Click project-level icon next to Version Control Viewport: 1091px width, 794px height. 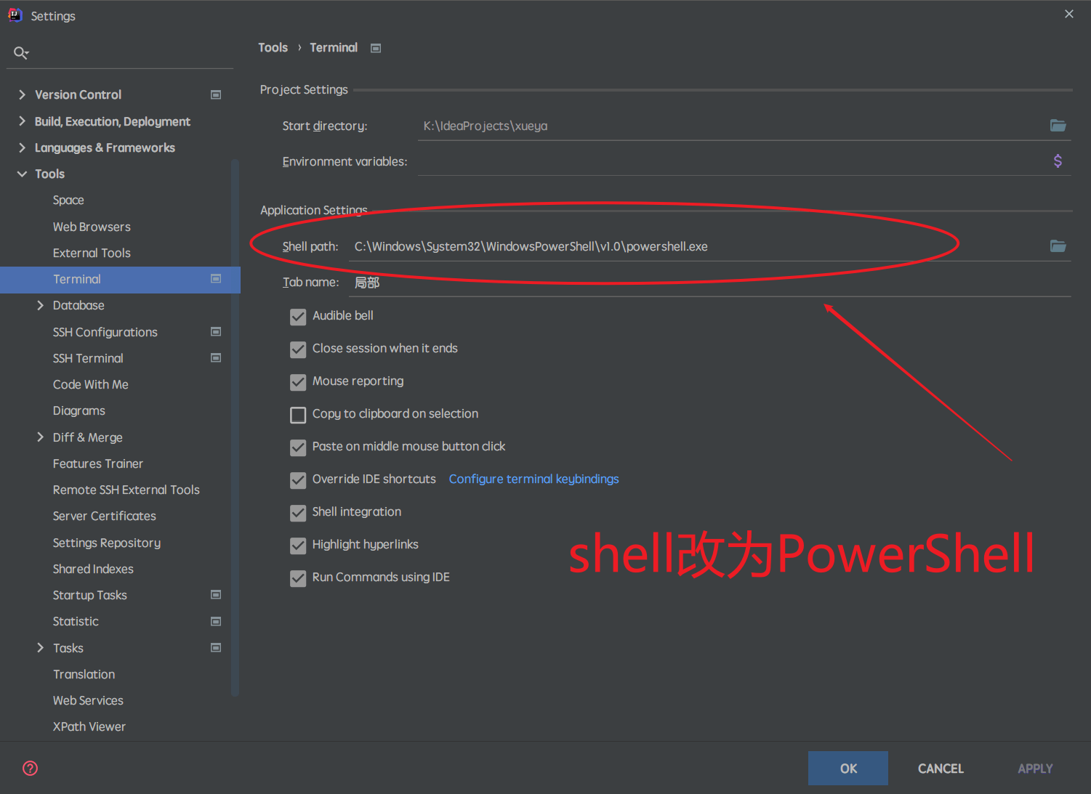(x=216, y=95)
